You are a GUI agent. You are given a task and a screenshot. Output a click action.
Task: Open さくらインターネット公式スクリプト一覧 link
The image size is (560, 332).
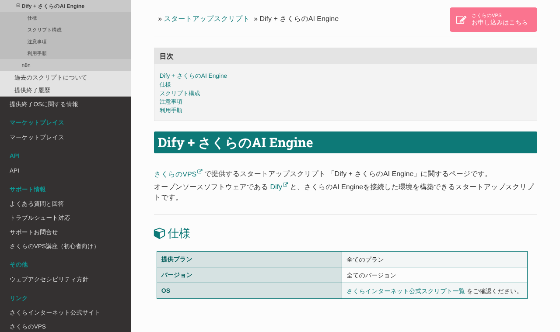point(406,291)
